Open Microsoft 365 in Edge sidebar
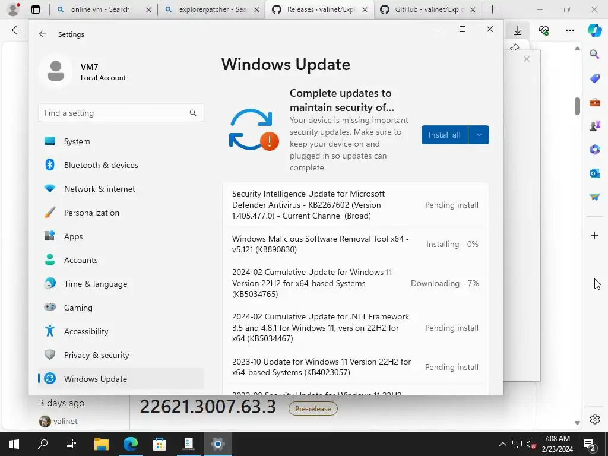 pos(594,150)
